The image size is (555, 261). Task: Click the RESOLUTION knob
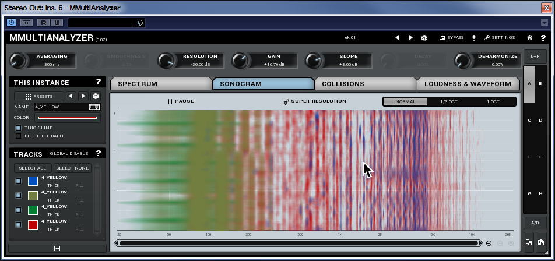coord(167,61)
